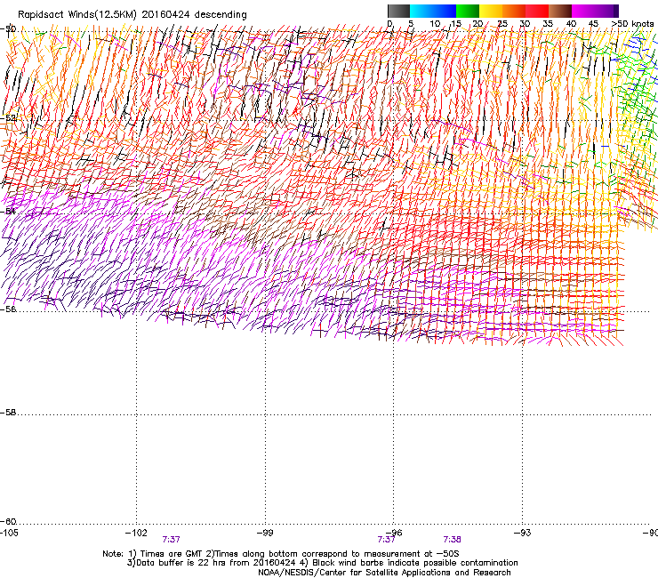Click the magenta 40-45 knots legend segment
The width and height of the screenshot is (658, 578).
[x=583, y=11]
